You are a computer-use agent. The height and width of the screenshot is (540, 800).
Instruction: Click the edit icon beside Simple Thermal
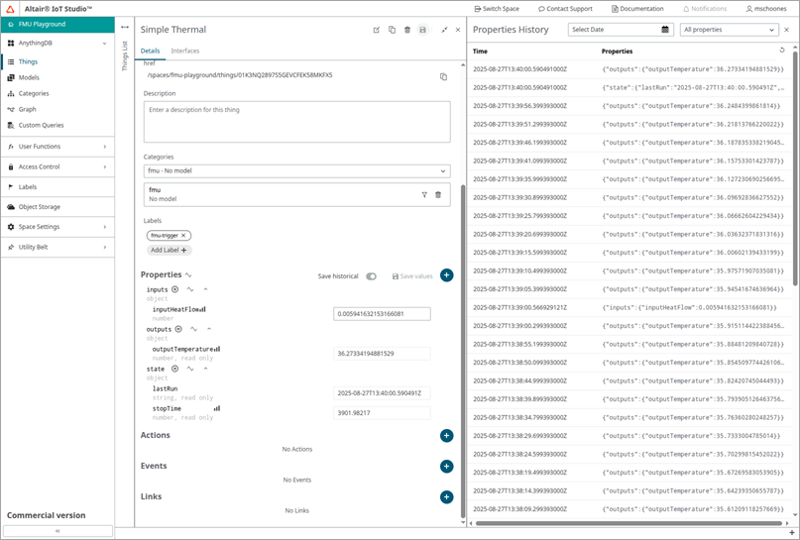pos(376,30)
